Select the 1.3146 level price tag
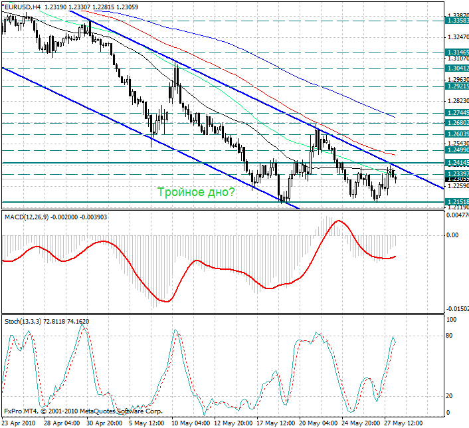This screenshot has width=469, height=428. click(x=457, y=53)
